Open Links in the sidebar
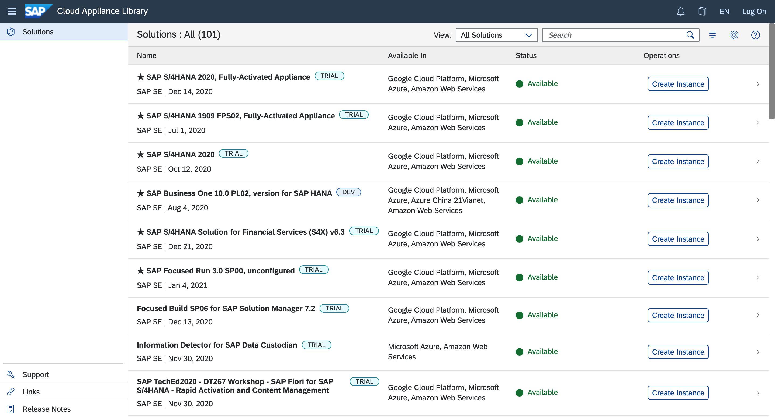775x417 pixels. [x=64, y=391]
